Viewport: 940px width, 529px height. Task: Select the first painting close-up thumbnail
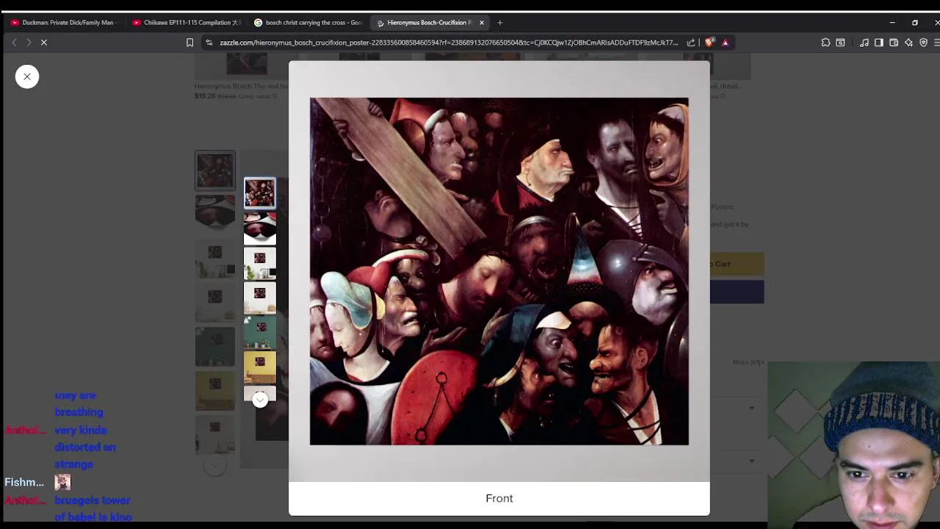coord(260,193)
